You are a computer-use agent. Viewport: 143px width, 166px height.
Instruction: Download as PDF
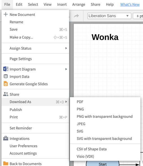point(105,102)
